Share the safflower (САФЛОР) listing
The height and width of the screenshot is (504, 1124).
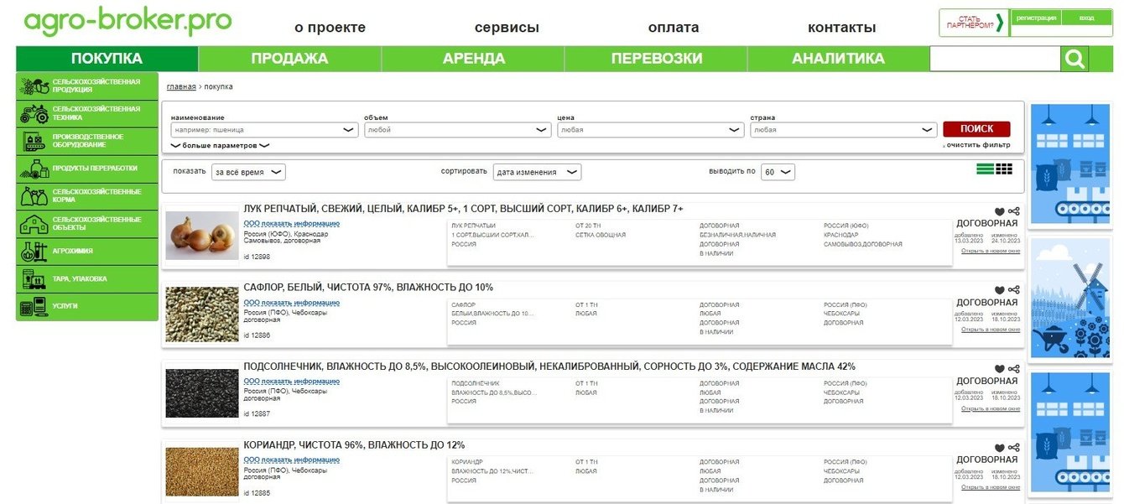coord(1014,290)
